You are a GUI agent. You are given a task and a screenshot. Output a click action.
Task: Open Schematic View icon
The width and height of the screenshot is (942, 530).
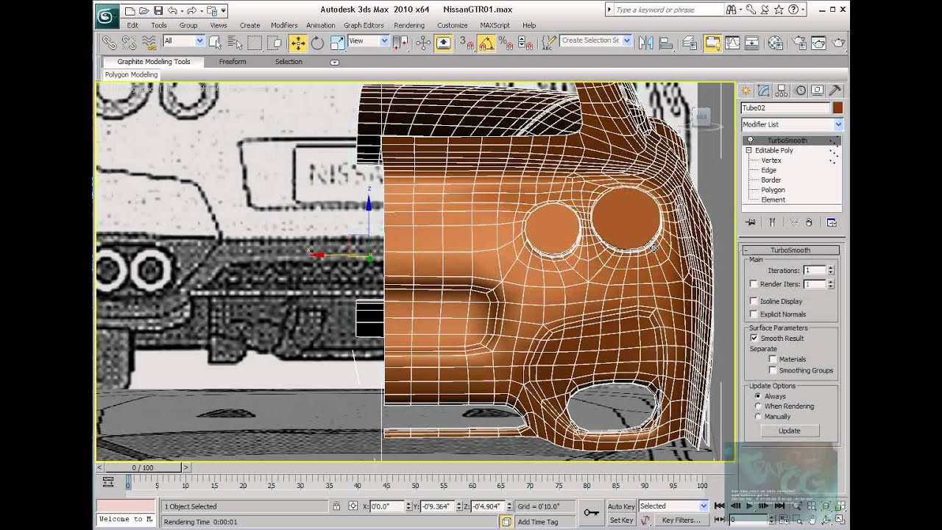(752, 43)
